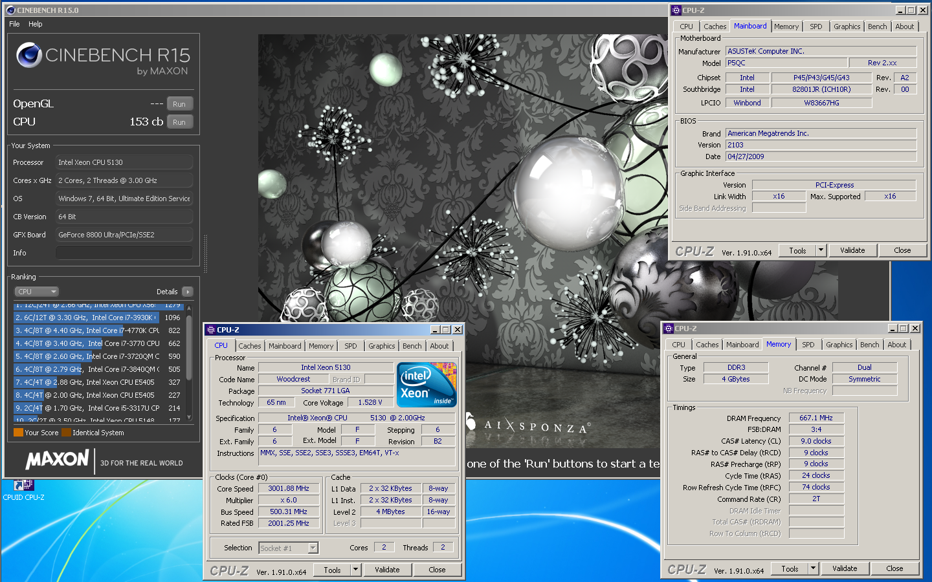Switch to Graphics tab in Memory window

pos(839,345)
